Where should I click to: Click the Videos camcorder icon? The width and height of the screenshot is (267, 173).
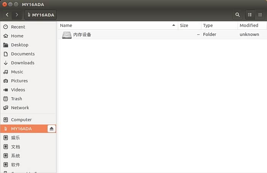click(6, 90)
